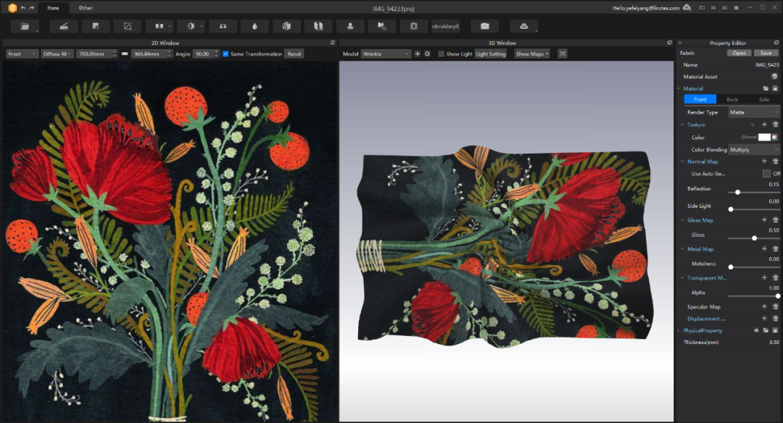Screen dimensions: 783x423
Task: Click the open folder icon in main toolbar
Action: pos(25,26)
